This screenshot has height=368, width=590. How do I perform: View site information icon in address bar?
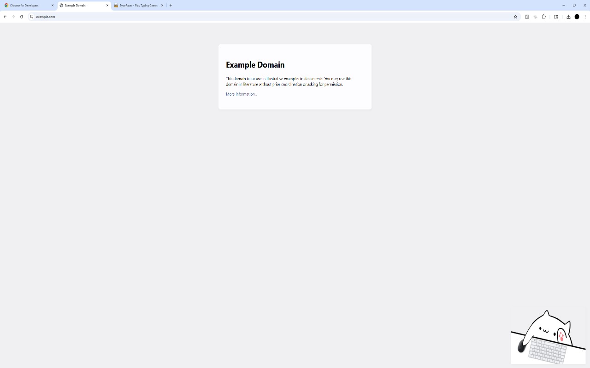click(31, 17)
